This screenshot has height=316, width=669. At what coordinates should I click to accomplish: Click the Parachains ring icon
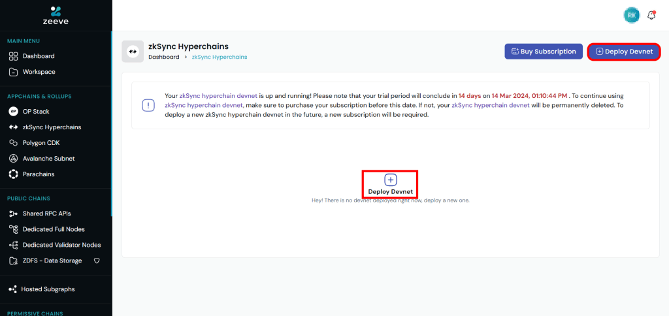(x=13, y=174)
